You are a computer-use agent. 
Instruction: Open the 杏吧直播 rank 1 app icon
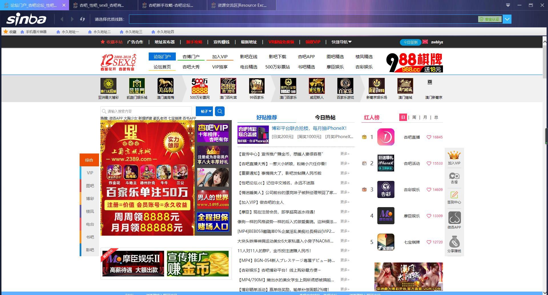386,137
